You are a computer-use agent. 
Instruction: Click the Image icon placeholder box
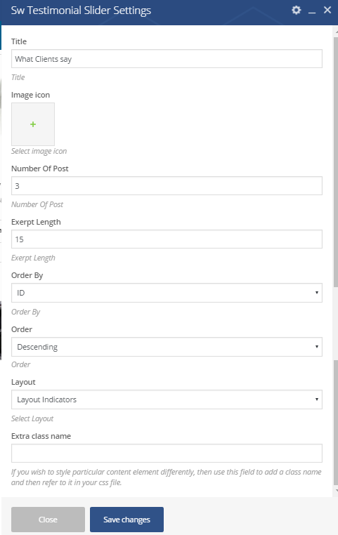33,124
